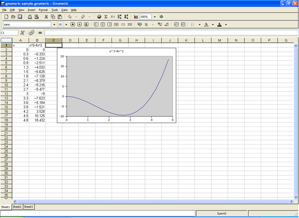Sort selection descending with the Z-A icon
This screenshot has height=218, width=299.
(126, 16)
